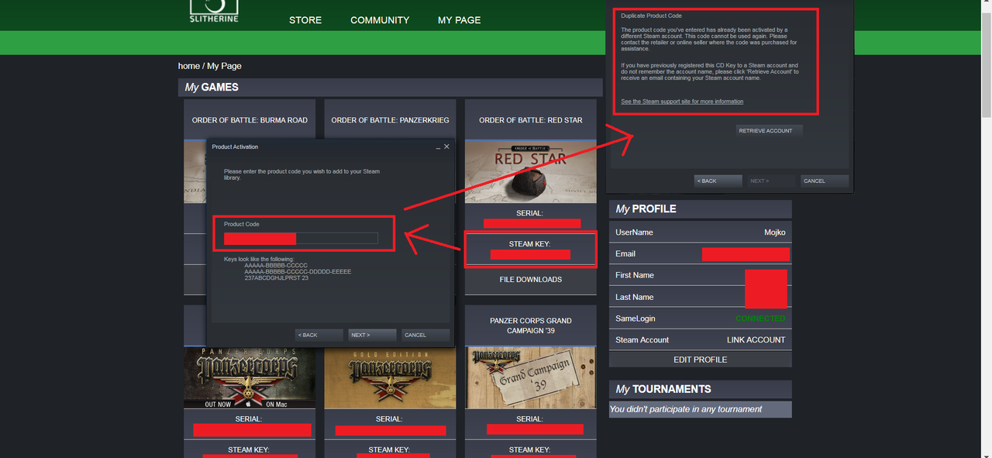This screenshot has height=458, width=992.
Task: Click CANCEL in Duplicate Product Code dialog
Action: pyautogui.click(x=825, y=181)
